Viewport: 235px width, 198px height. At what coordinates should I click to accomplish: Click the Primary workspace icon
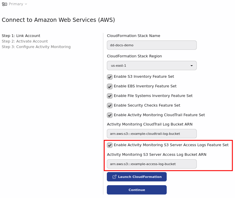pos(5,4)
